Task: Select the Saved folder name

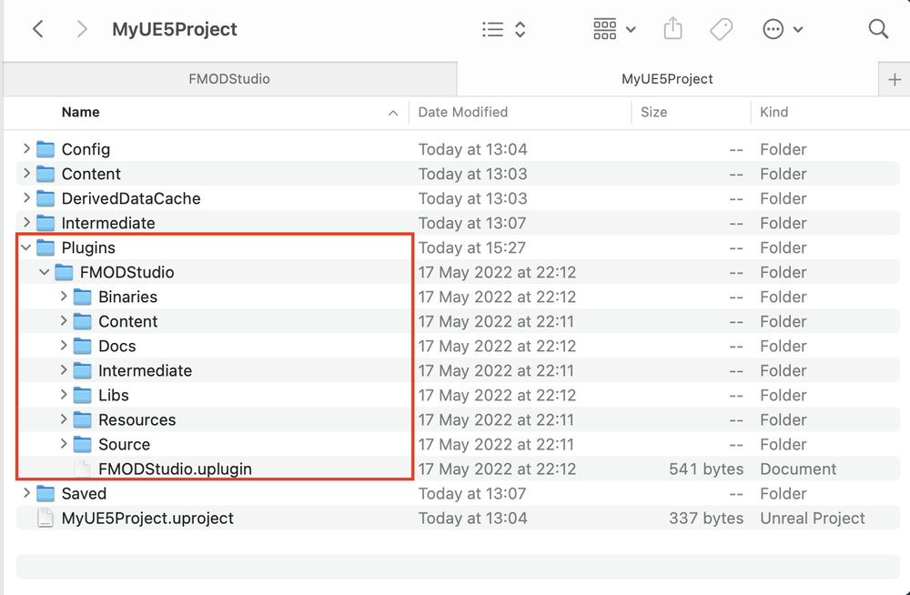Action: (84, 493)
